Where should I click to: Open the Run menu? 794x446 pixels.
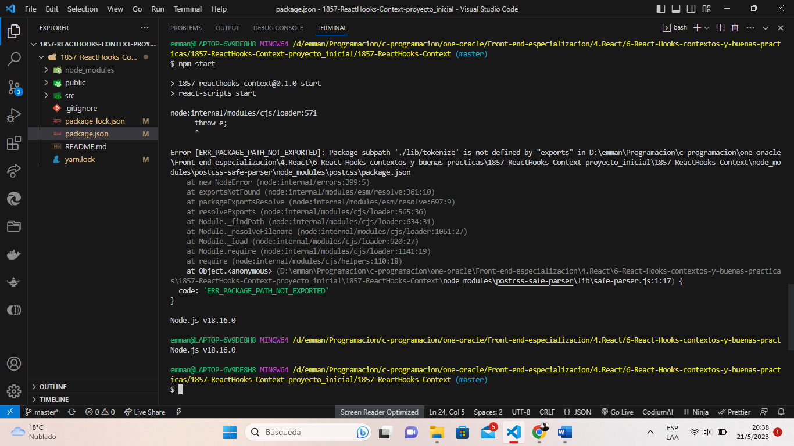[158, 9]
